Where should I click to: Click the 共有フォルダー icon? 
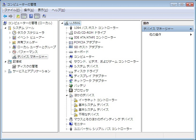pos(14,42)
